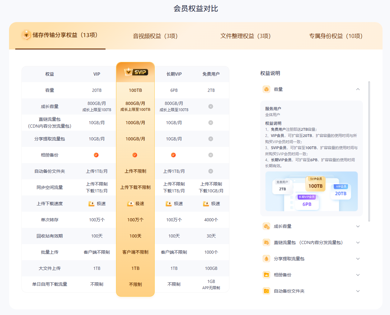Screen dimensions: 390x315
Task: Click the folder icon beside 自动备份文件夹
Action: pyautogui.click(x=266, y=291)
